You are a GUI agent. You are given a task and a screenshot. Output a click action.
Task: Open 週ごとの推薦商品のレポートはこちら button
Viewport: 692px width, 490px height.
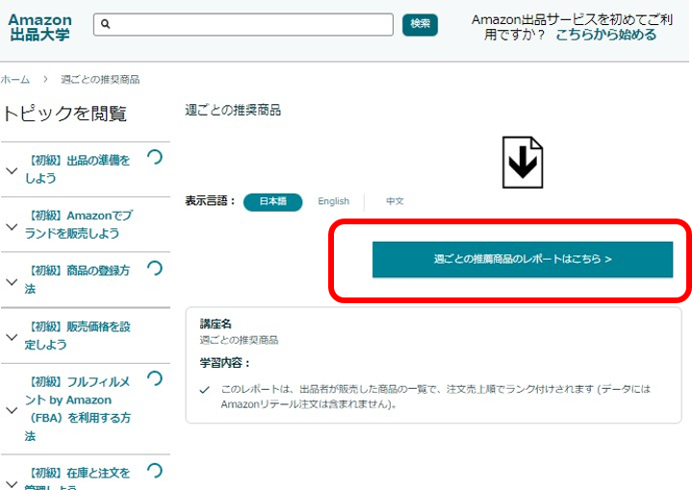(x=523, y=260)
